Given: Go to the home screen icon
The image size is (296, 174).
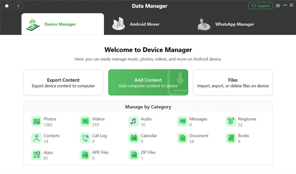Looking at the screenshot, I should coord(7,6).
